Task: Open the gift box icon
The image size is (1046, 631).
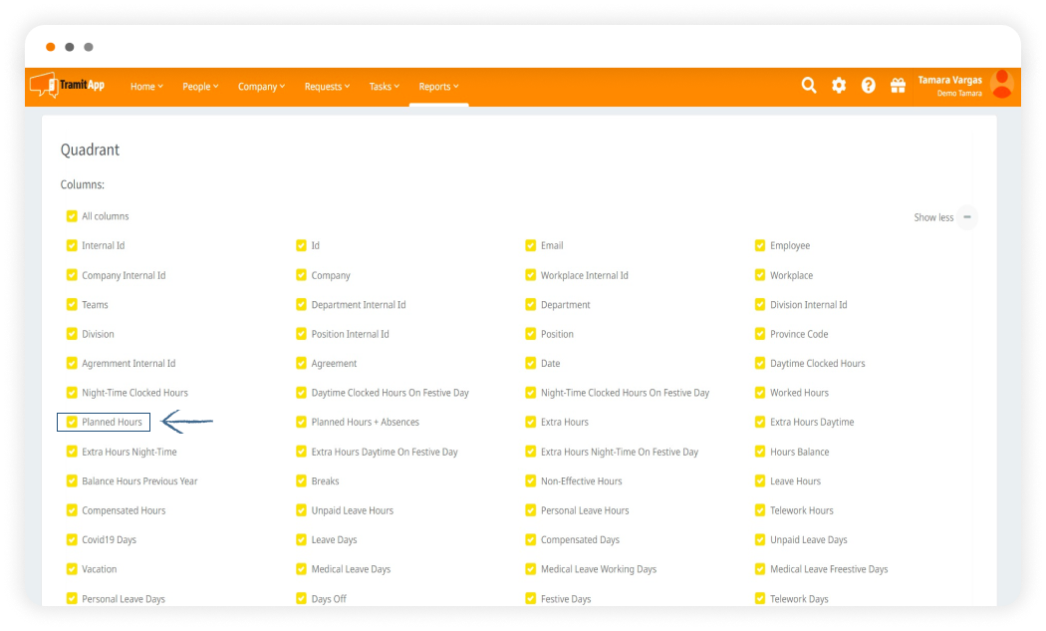Action: [x=898, y=86]
